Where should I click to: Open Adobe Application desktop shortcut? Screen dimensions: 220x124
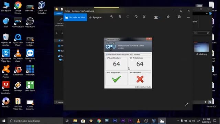(x=6, y=88)
